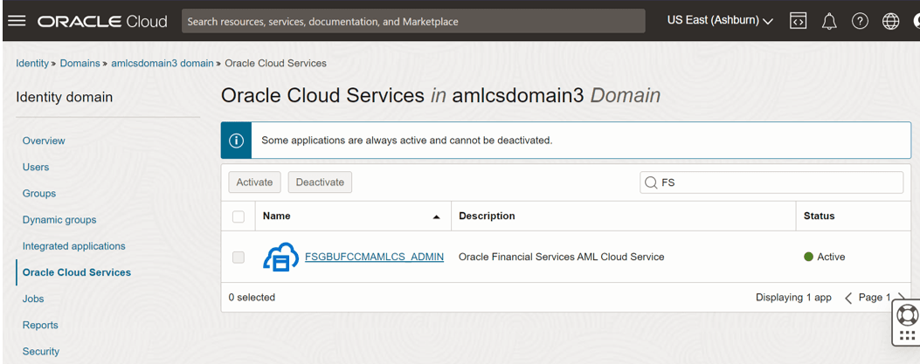Image resolution: width=920 pixels, height=364 pixels.
Task: Open the FSGBUFCCMAMLCS_ADMIN link
Action: [374, 257]
